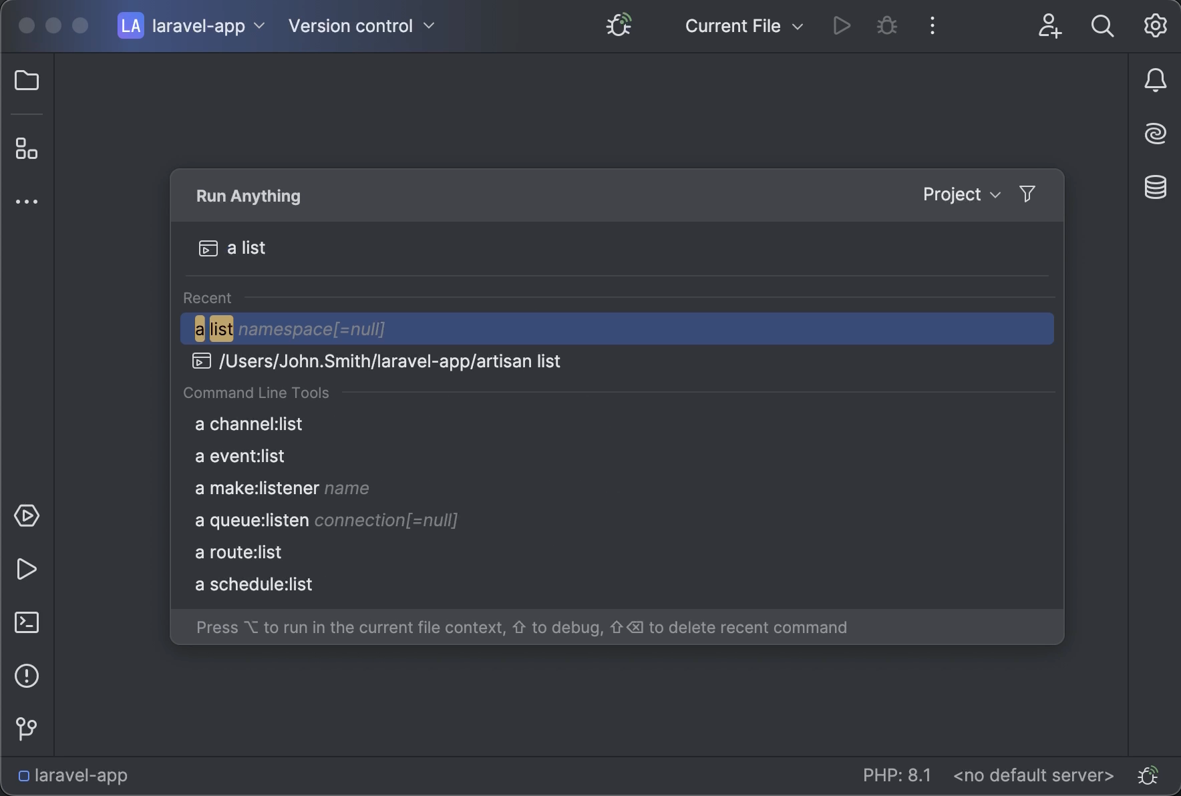
Task: Open the Project tool window
Action: pos(27,80)
